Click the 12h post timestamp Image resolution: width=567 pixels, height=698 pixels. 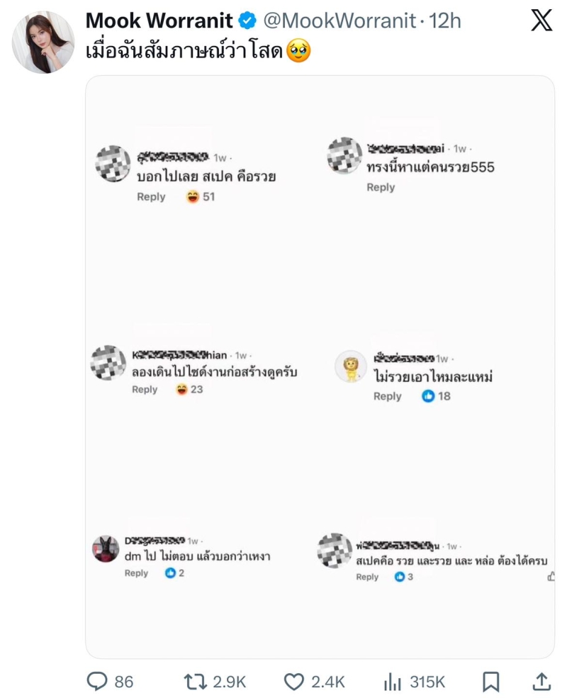[445, 21]
